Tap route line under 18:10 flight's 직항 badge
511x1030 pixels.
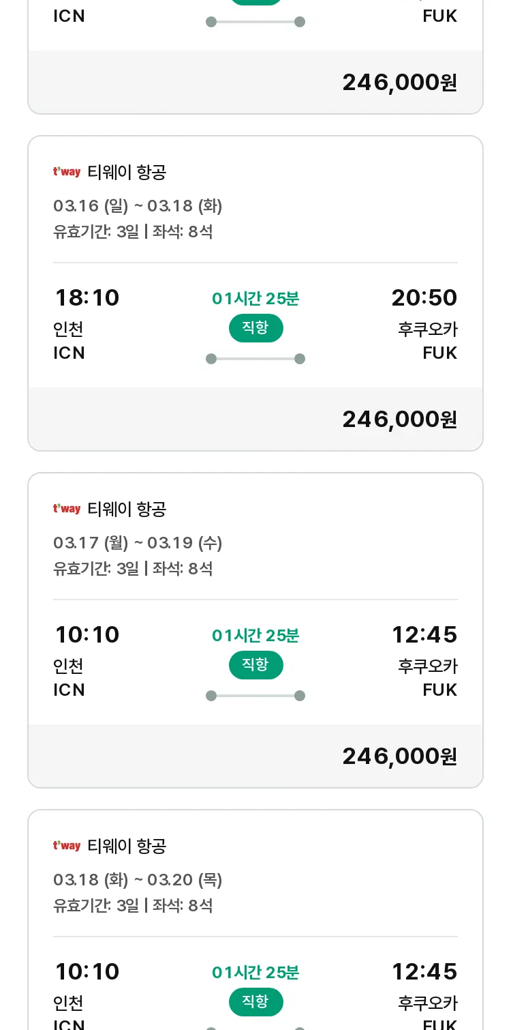click(255, 359)
